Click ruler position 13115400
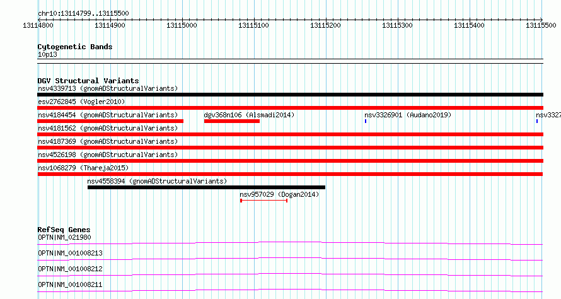This screenshot has width=561, height=299. pyautogui.click(x=470, y=25)
